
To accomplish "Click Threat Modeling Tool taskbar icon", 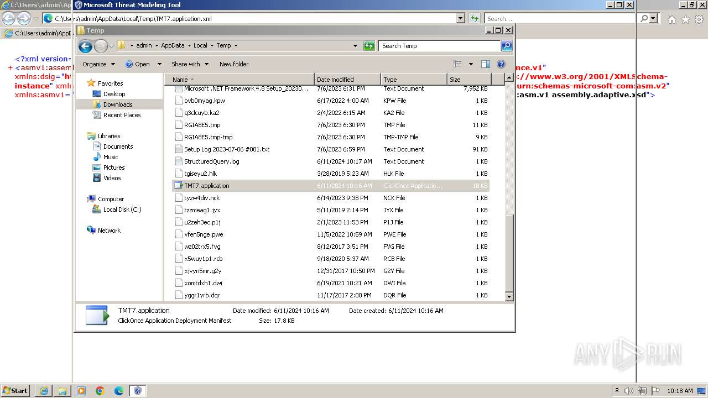I will (x=138, y=391).
